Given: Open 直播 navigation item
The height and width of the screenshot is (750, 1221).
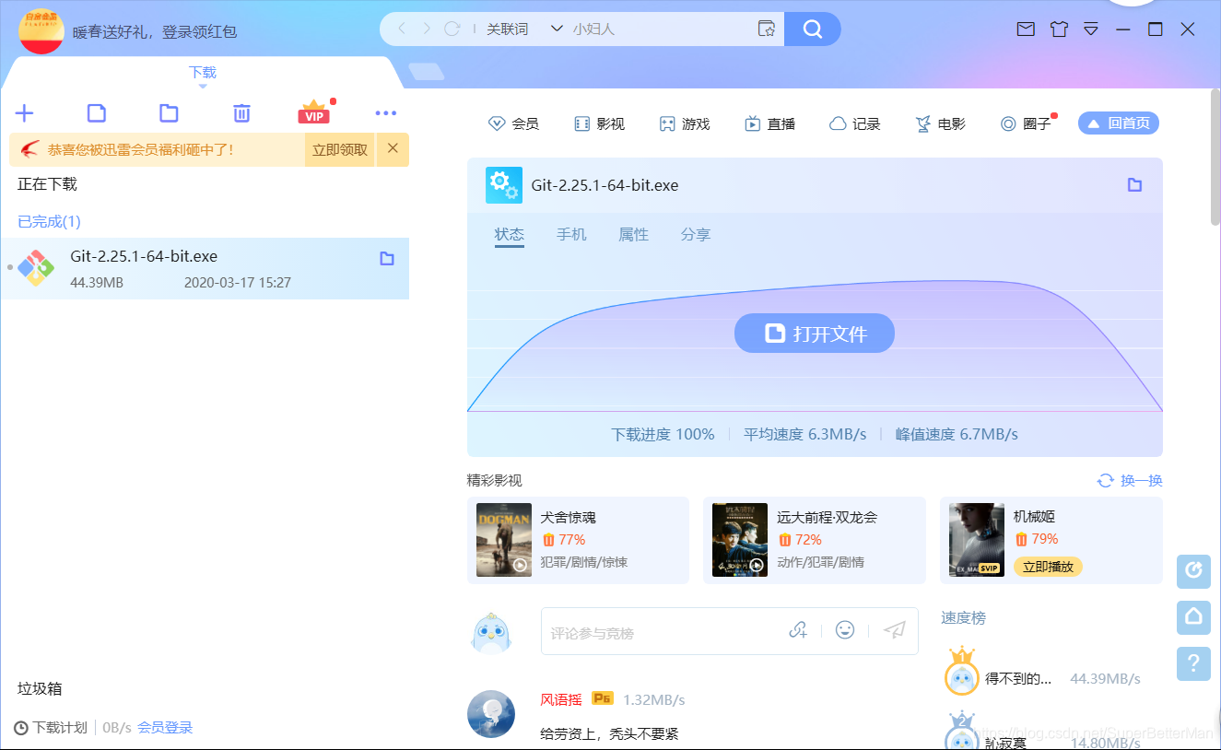Looking at the screenshot, I should pyautogui.click(x=769, y=123).
